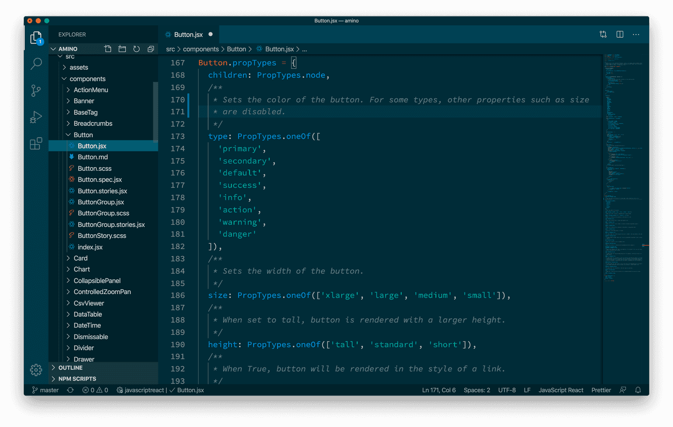Click the Refresh Explorer icon
Screen dimensions: 673x427
point(136,49)
